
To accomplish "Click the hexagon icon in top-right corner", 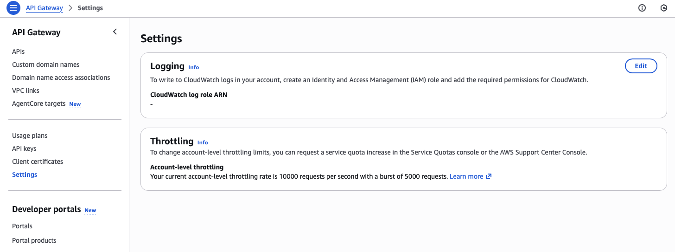I will point(663,8).
